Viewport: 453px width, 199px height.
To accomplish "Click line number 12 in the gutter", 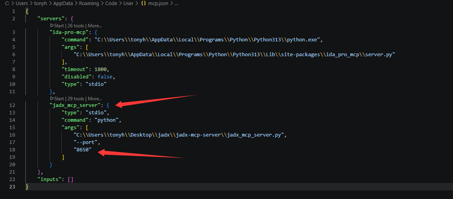I will [x=12, y=105].
